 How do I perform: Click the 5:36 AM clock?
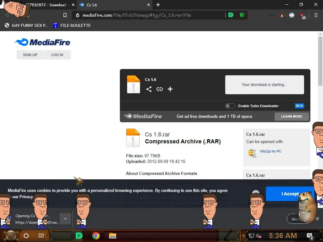click(283, 236)
